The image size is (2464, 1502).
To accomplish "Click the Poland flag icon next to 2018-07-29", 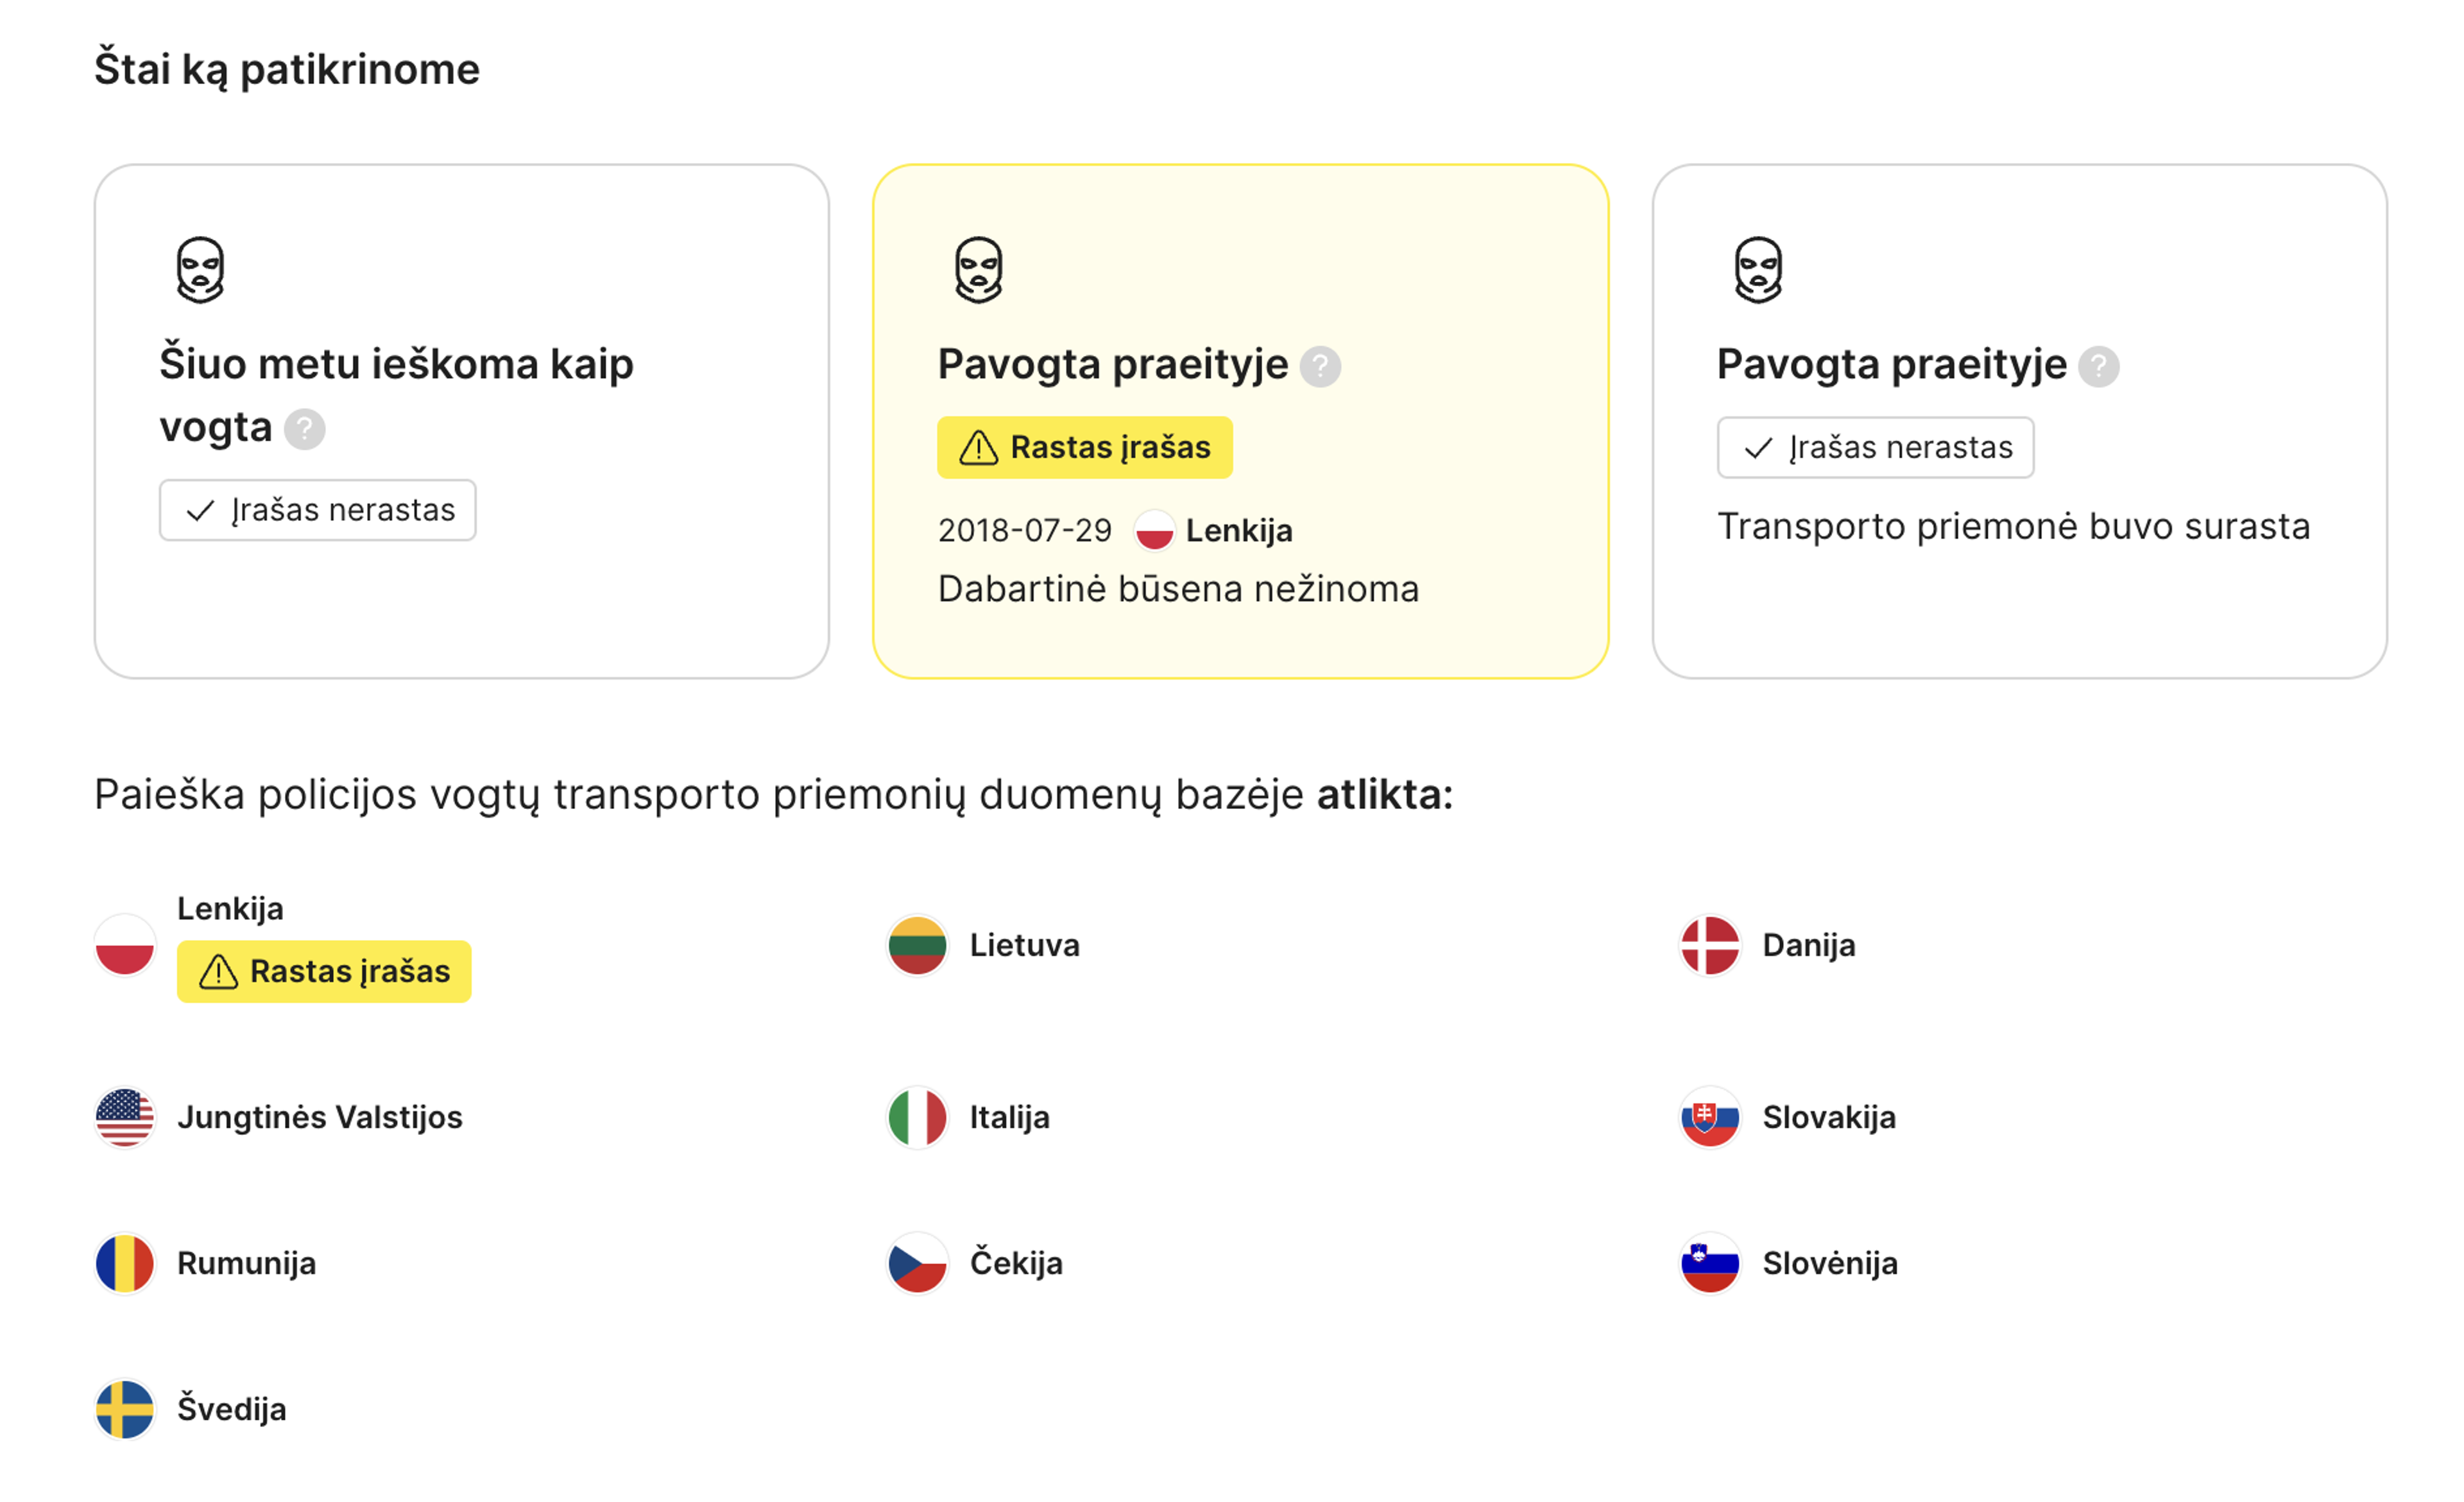I will tap(1155, 530).
